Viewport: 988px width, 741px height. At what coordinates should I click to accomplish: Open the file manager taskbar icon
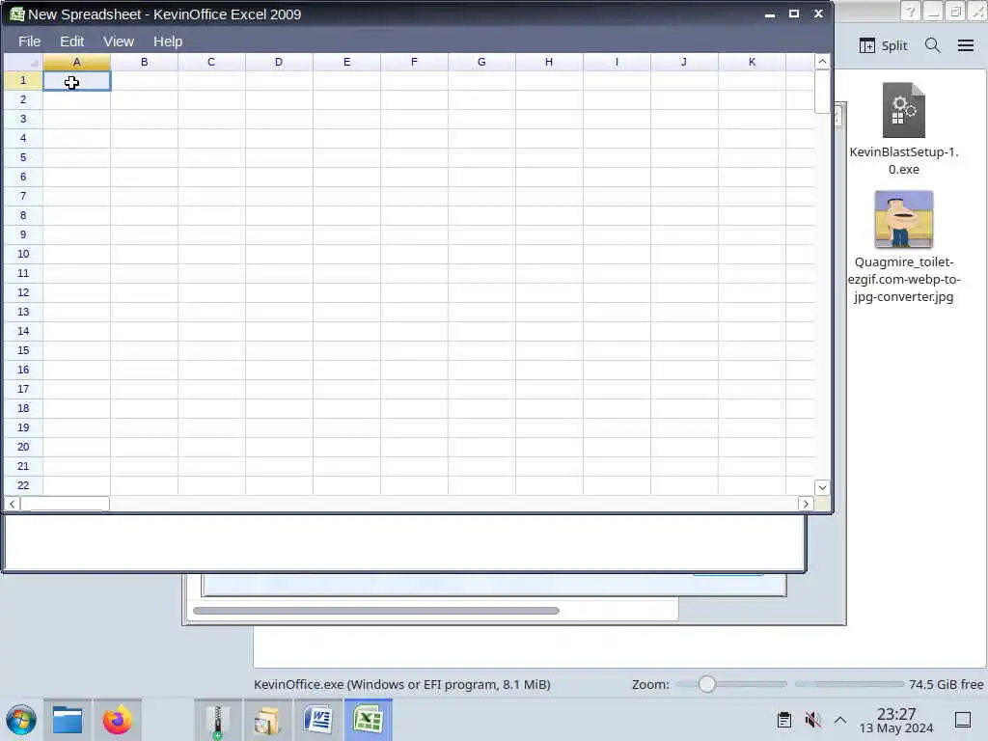68,720
